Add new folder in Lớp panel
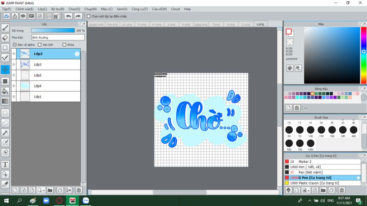Viewport: 367px width, 206px height. click(x=50, y=190)
